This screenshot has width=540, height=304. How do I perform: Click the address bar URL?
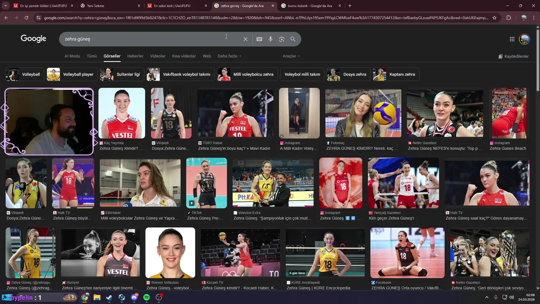click(266, 18)
